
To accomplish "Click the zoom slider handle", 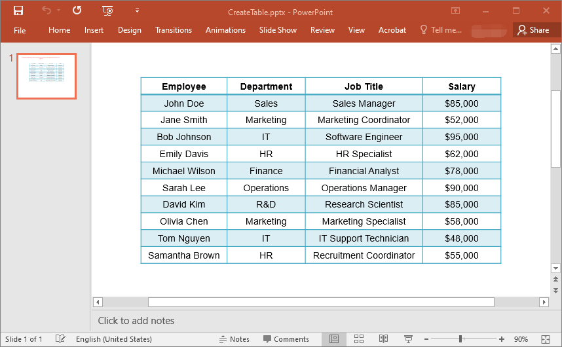I will tap(460, 338).
